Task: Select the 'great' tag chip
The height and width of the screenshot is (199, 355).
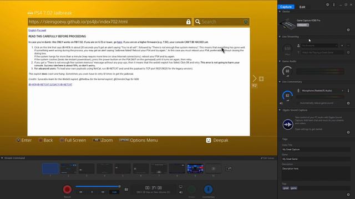Action: 286,188
